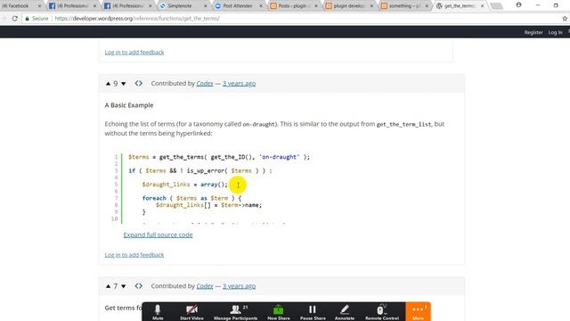Click 'Log in to add feedback' below code
Viewport: 570px width, 321px height.
(x=134, y=255)
